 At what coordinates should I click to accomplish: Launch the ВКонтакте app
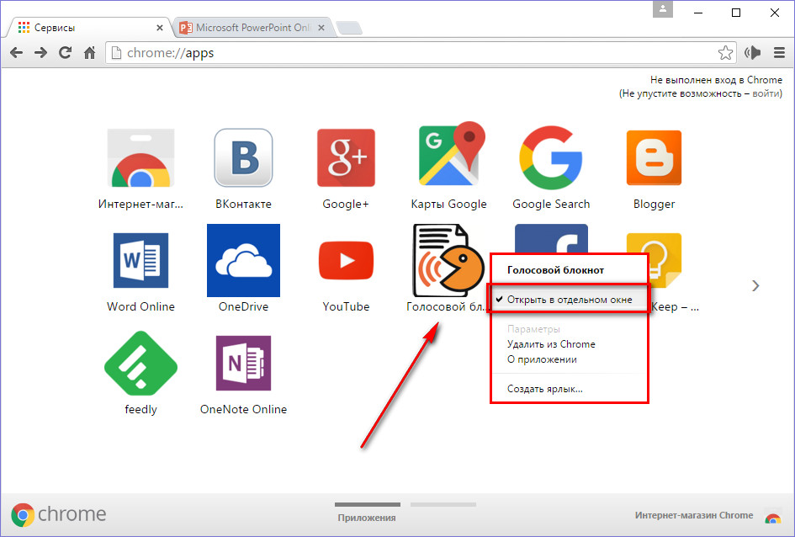(x=243, y=157)
